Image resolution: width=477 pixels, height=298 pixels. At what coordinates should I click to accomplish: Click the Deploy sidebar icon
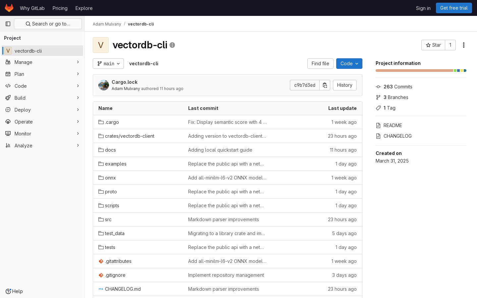pos(8,110)
